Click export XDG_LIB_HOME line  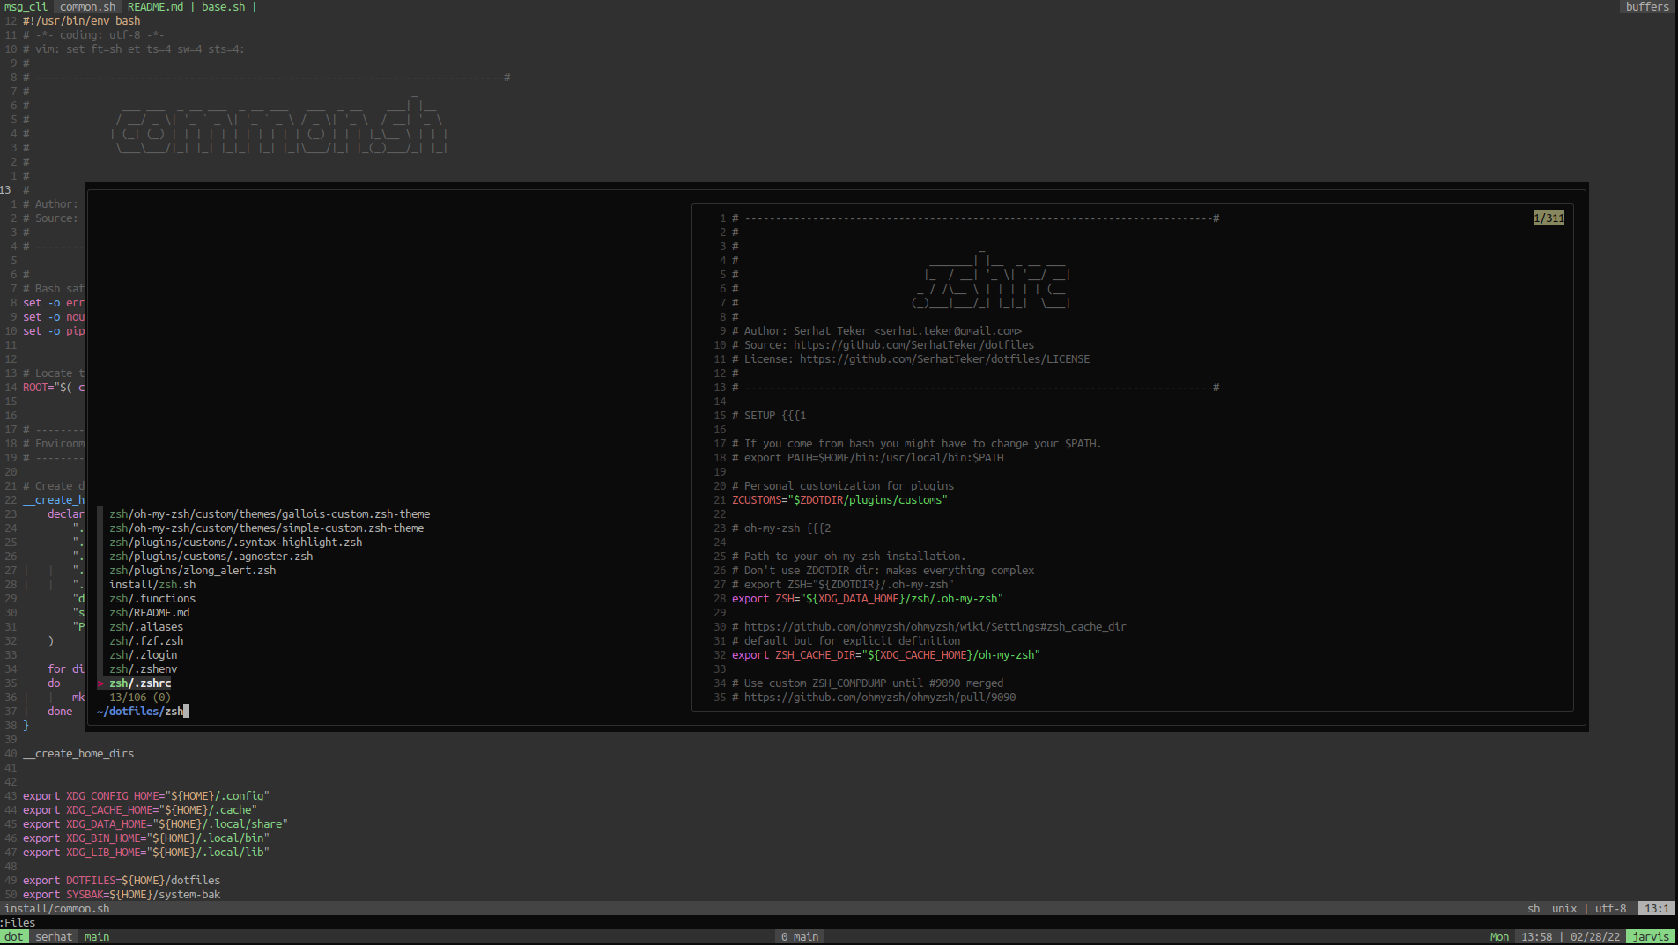[146, 852]
